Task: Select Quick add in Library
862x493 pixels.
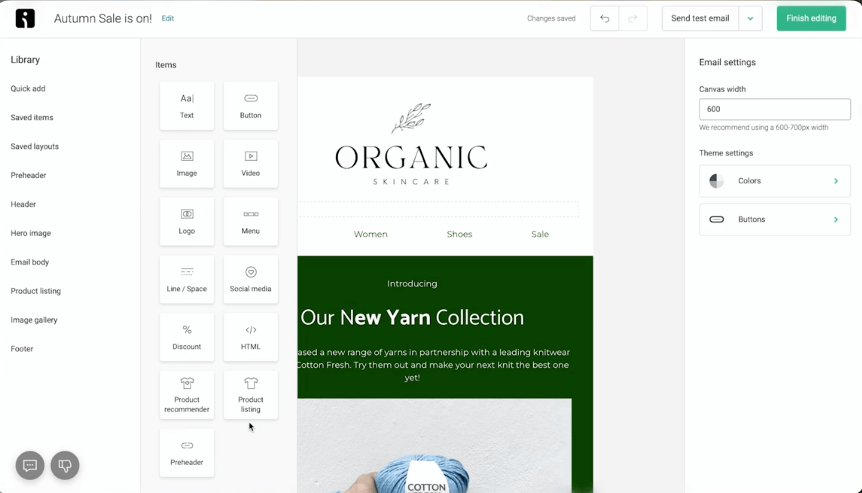Action: coord(28,89)
